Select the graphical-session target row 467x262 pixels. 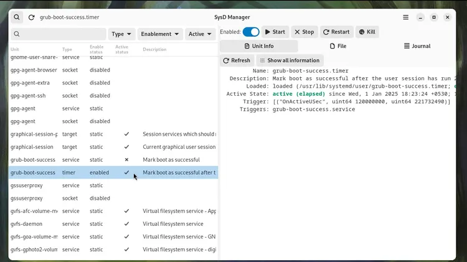113,147
